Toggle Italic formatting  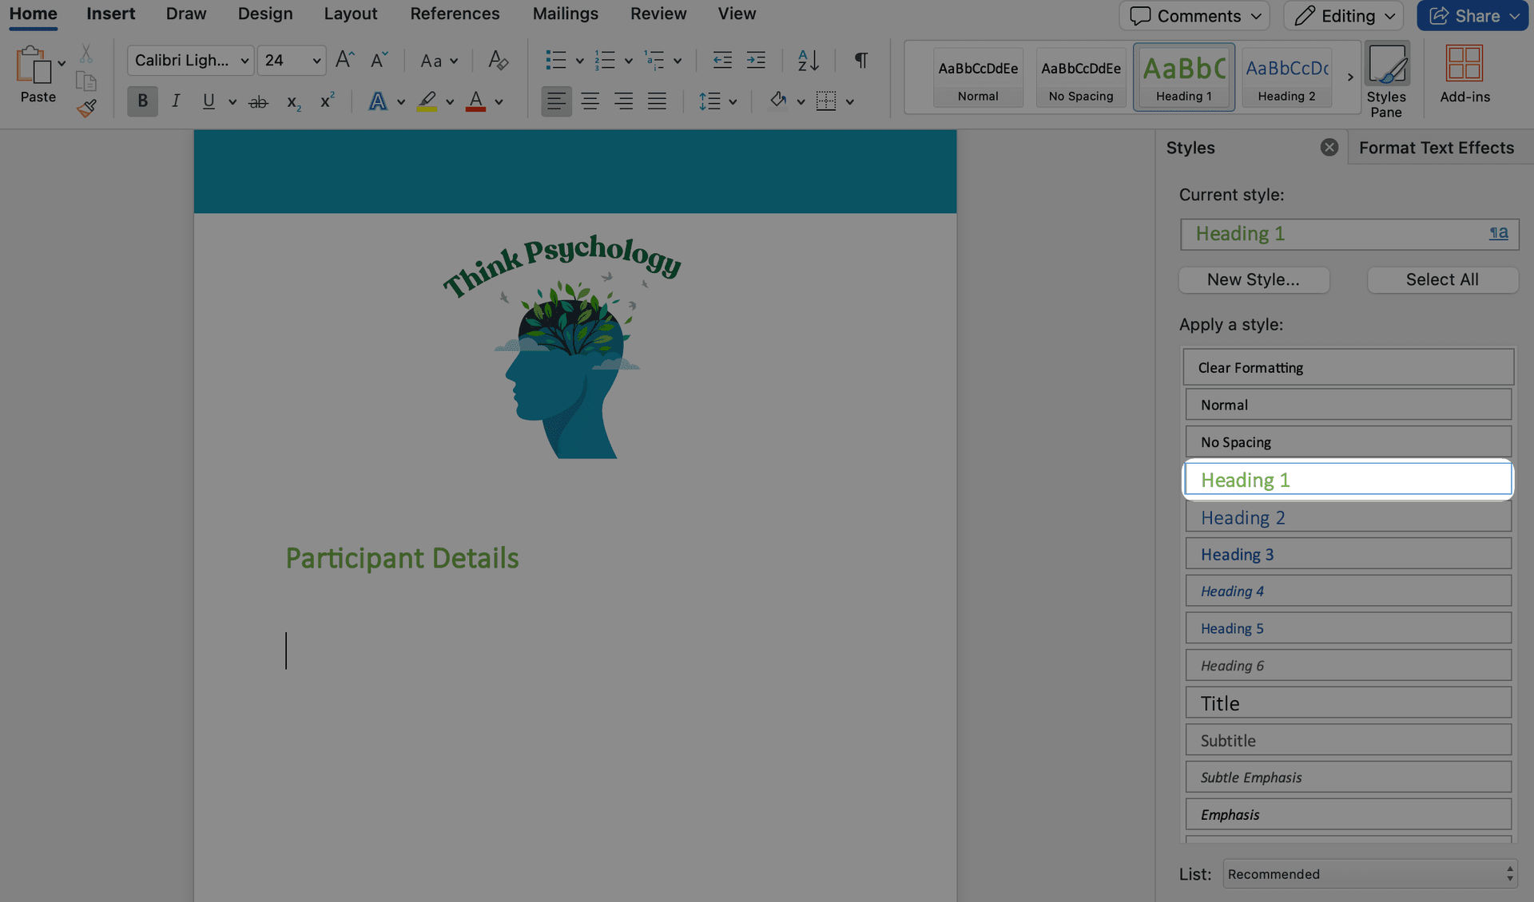[x=175, y=102]
